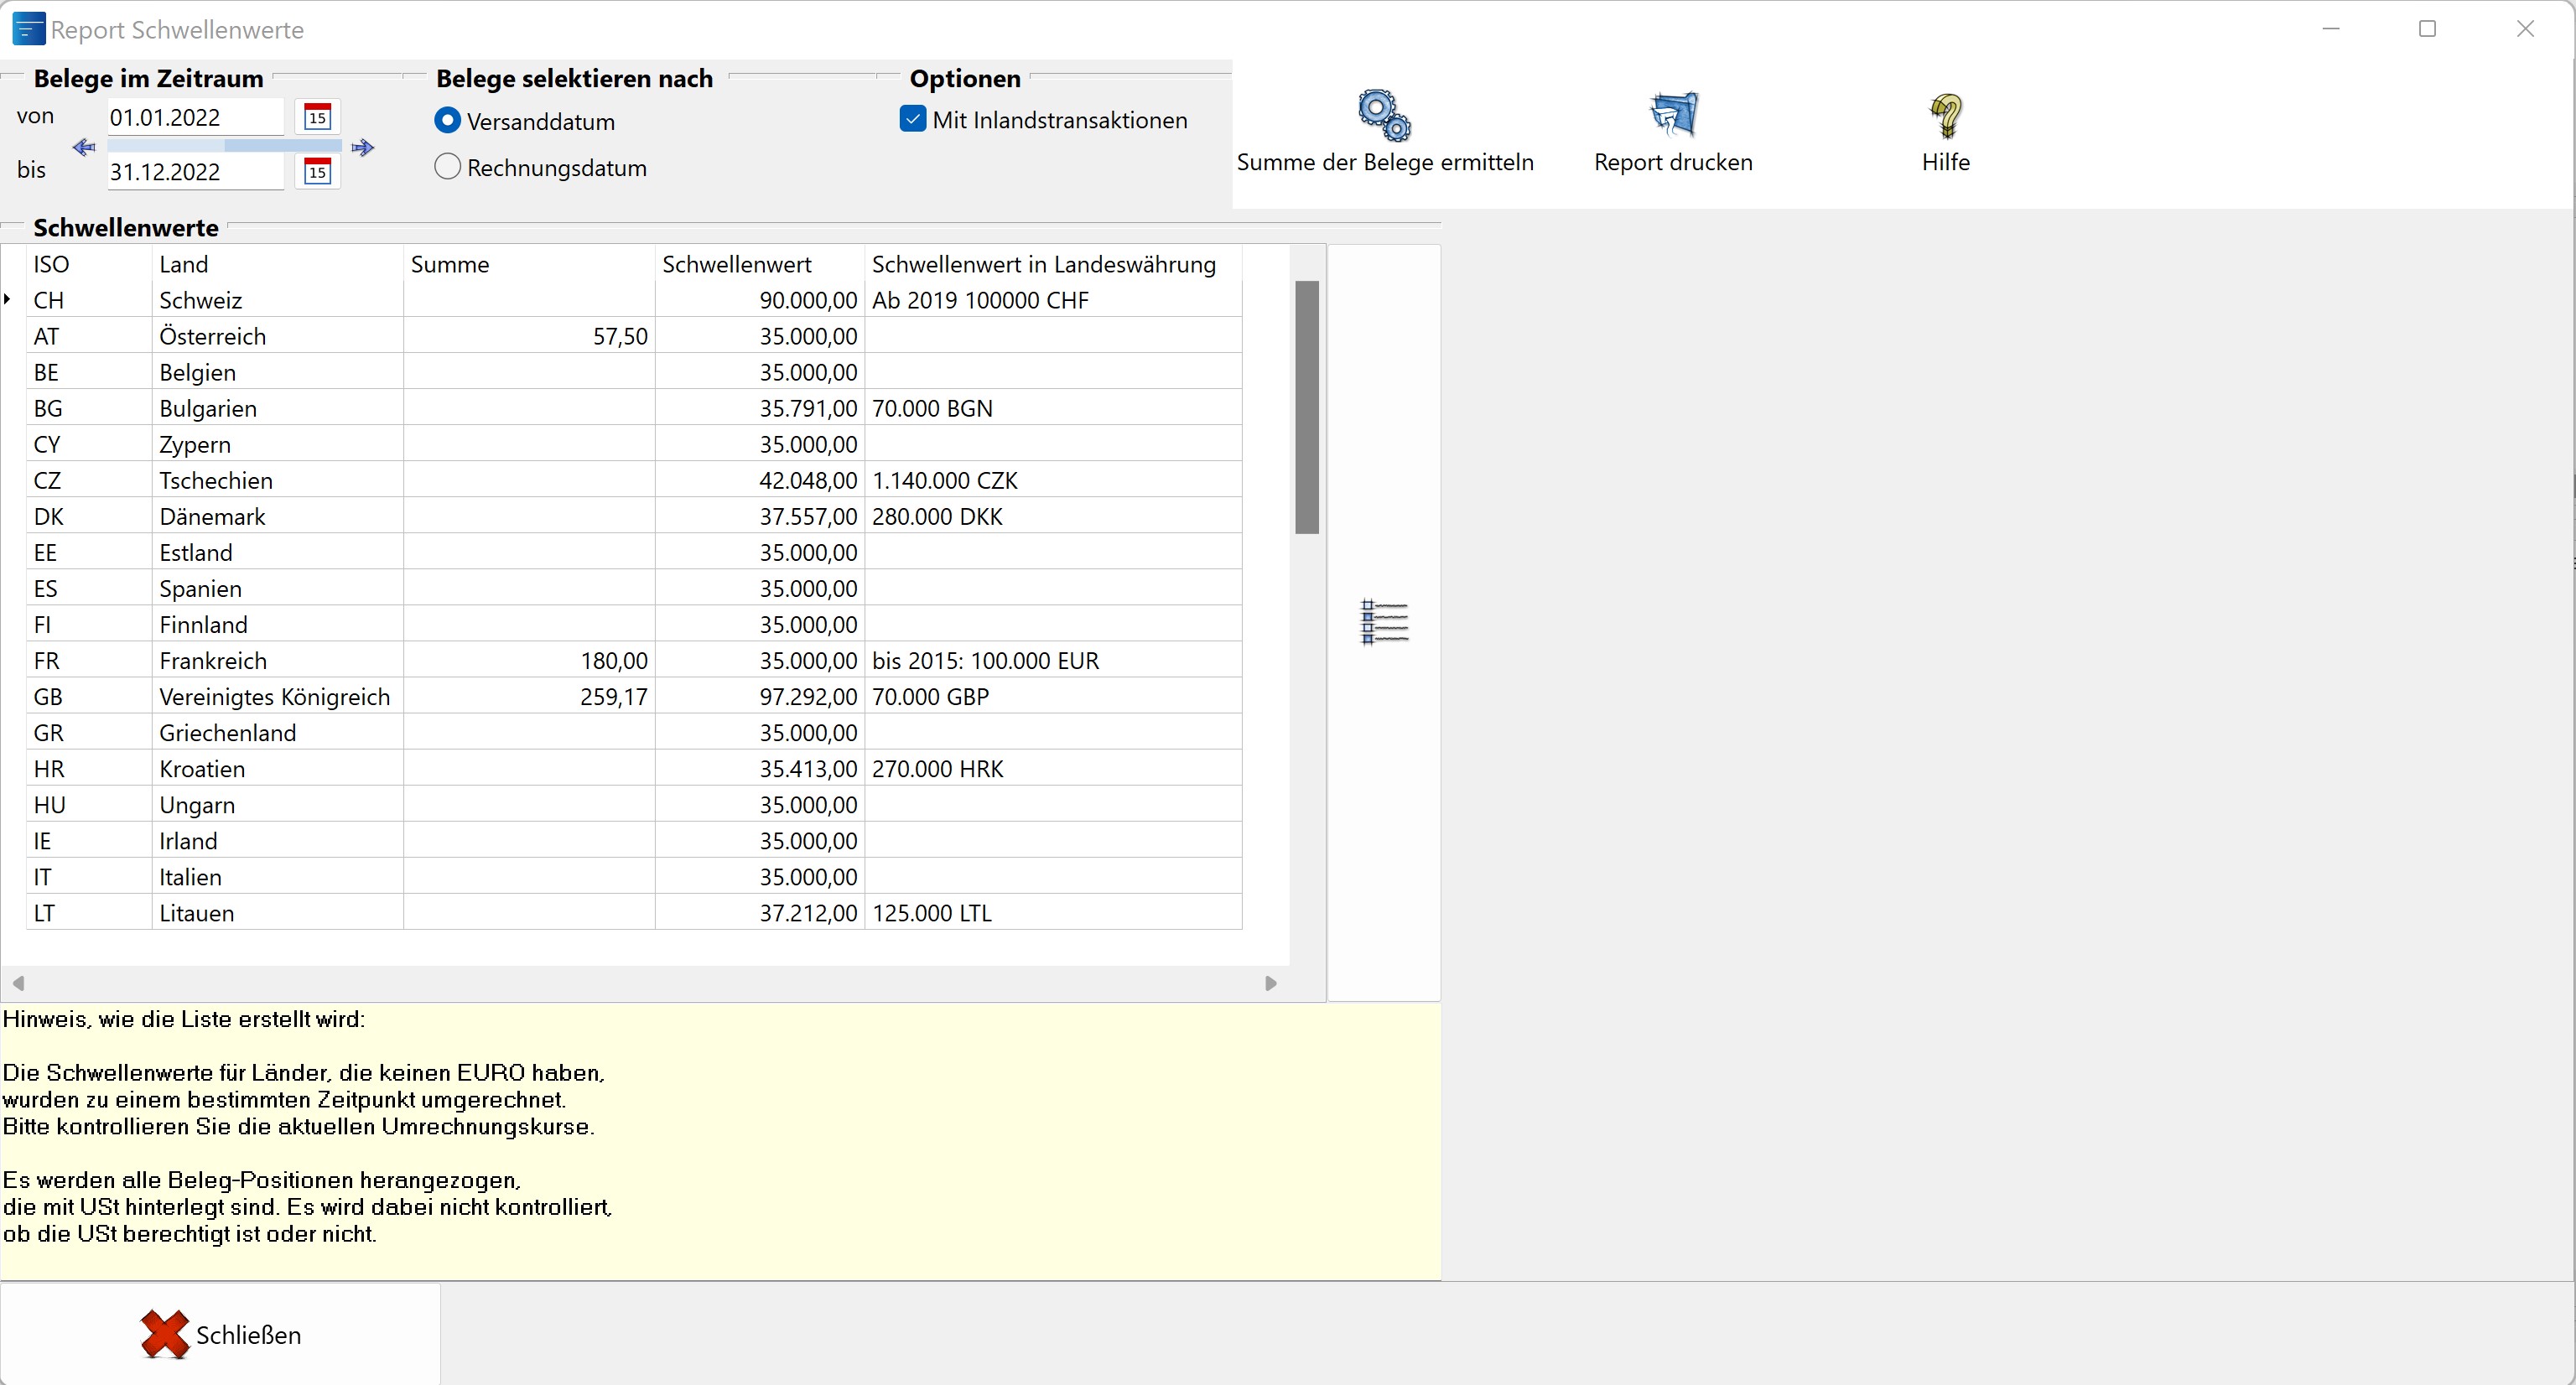
Task: Click the cell '270.000 HRK'
Action: click(x=1054, y=768)
